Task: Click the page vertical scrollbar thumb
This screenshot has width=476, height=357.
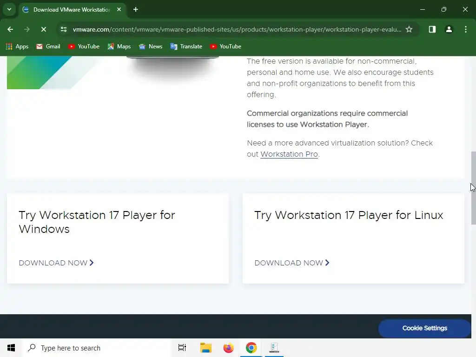Action: [473, 188]
